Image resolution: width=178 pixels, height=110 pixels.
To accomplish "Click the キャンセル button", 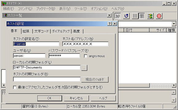I will 76,98.
